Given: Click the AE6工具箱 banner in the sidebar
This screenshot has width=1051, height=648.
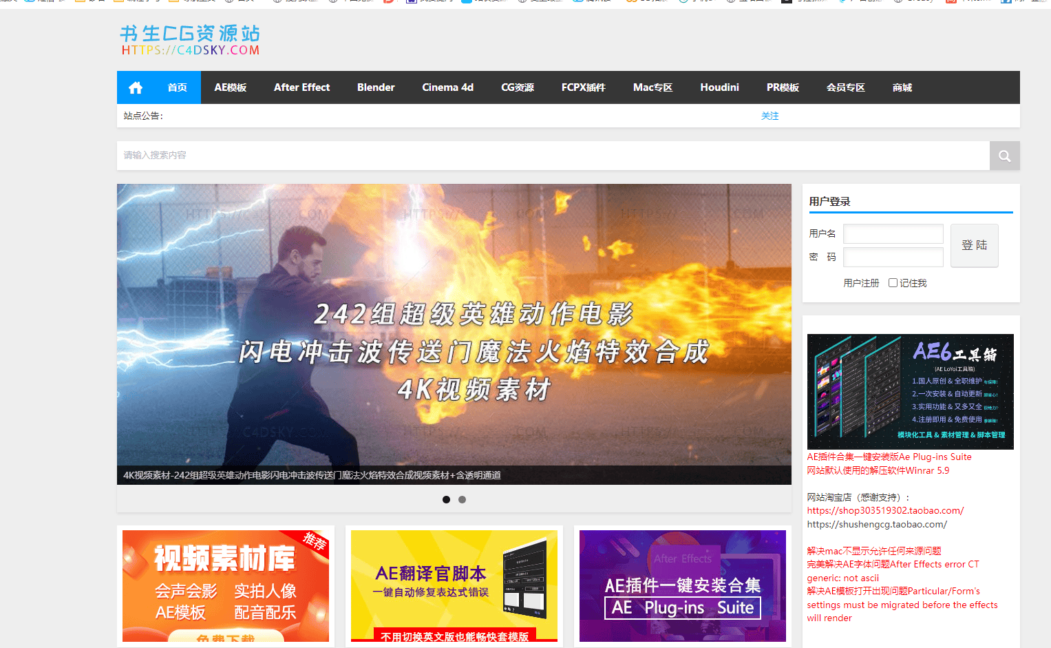Looking at the screenshot, I should point(910,391).
